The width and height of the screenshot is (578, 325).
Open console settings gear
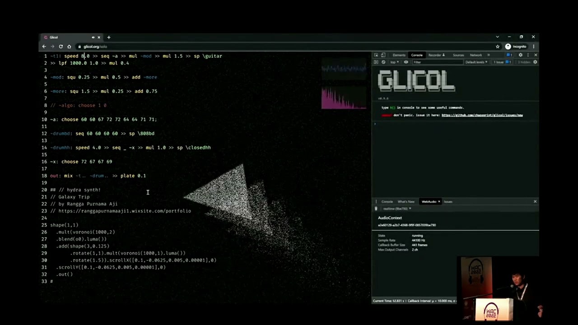pos(535,62)
